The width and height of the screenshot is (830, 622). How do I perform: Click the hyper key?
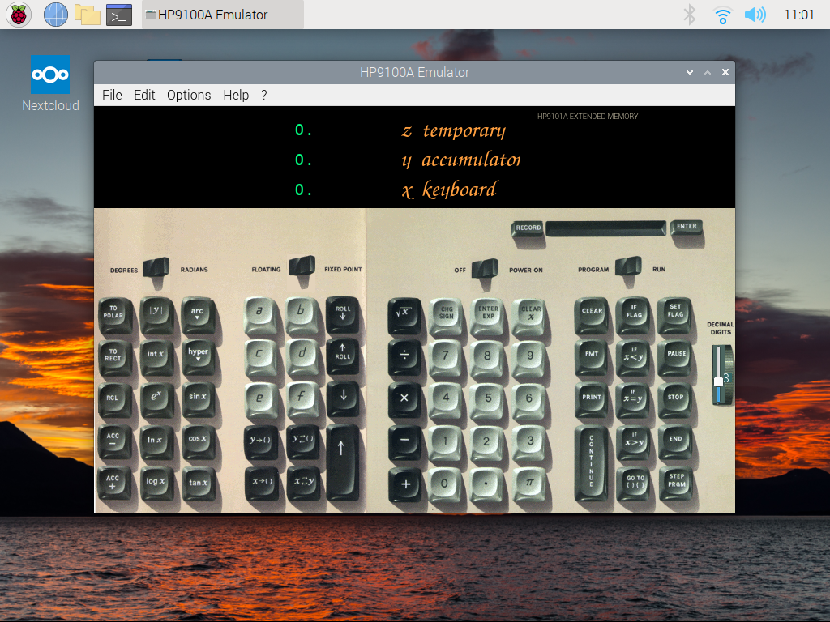coord(198,356)
